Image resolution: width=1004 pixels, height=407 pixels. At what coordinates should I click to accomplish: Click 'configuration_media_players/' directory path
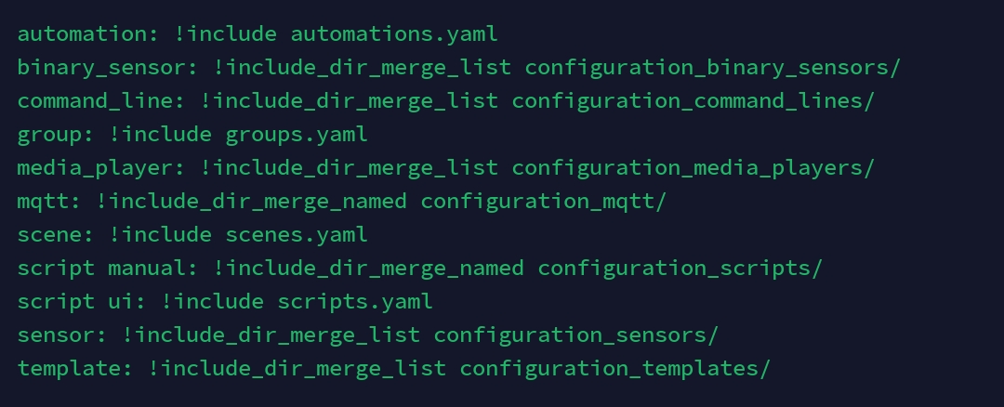pos(694,168)
